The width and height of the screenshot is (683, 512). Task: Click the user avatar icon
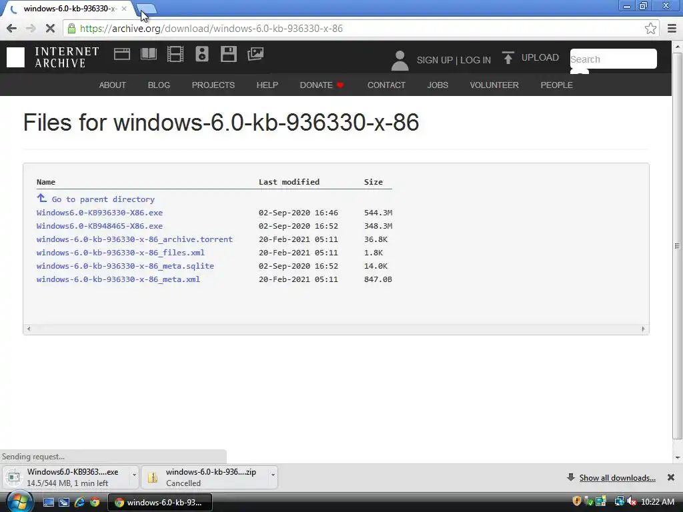coord(400,60)
